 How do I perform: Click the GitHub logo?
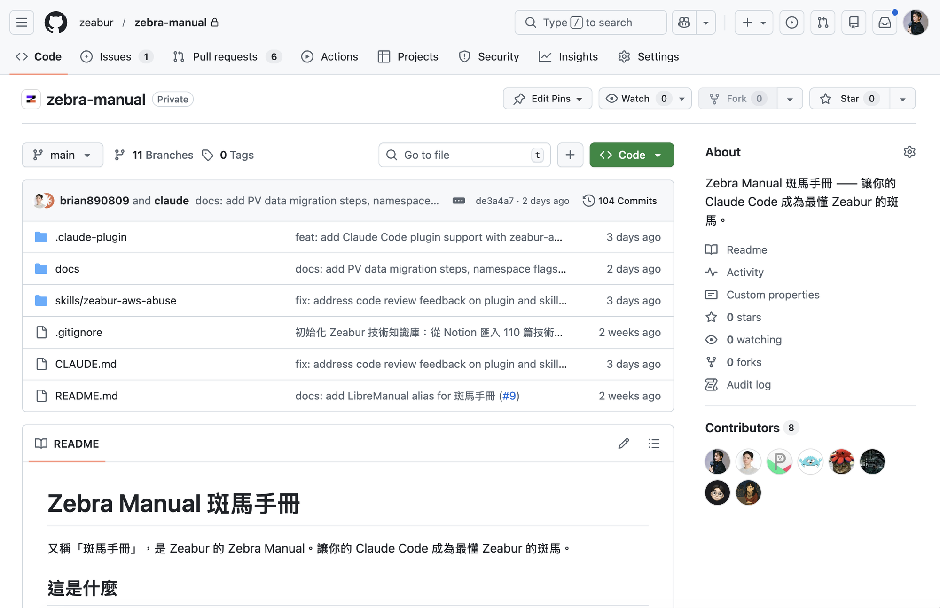point(55,22)
